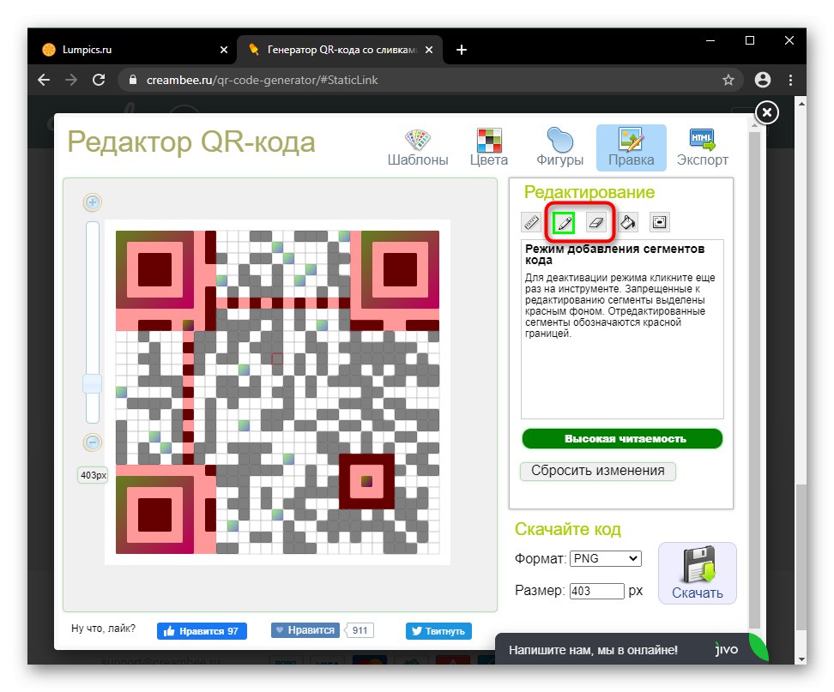
Task: Click the Высокая читаемость readability indicator
Action: [622, 439]
